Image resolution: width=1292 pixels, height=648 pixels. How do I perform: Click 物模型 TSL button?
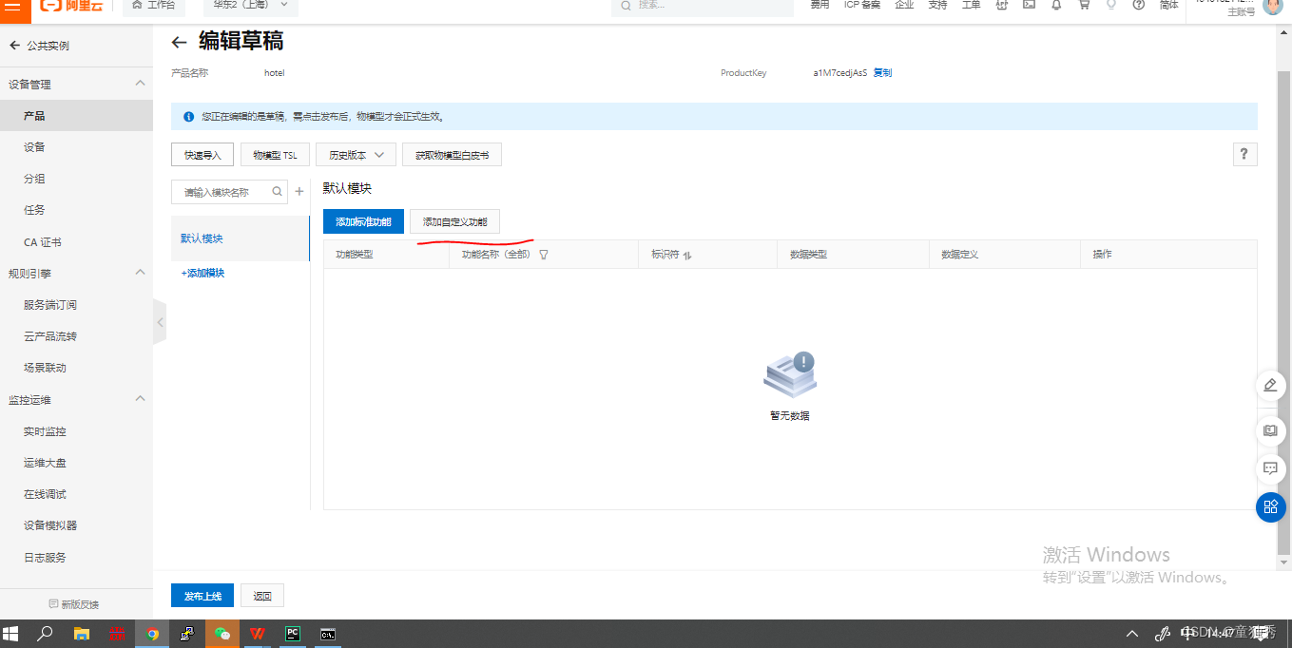275,155
